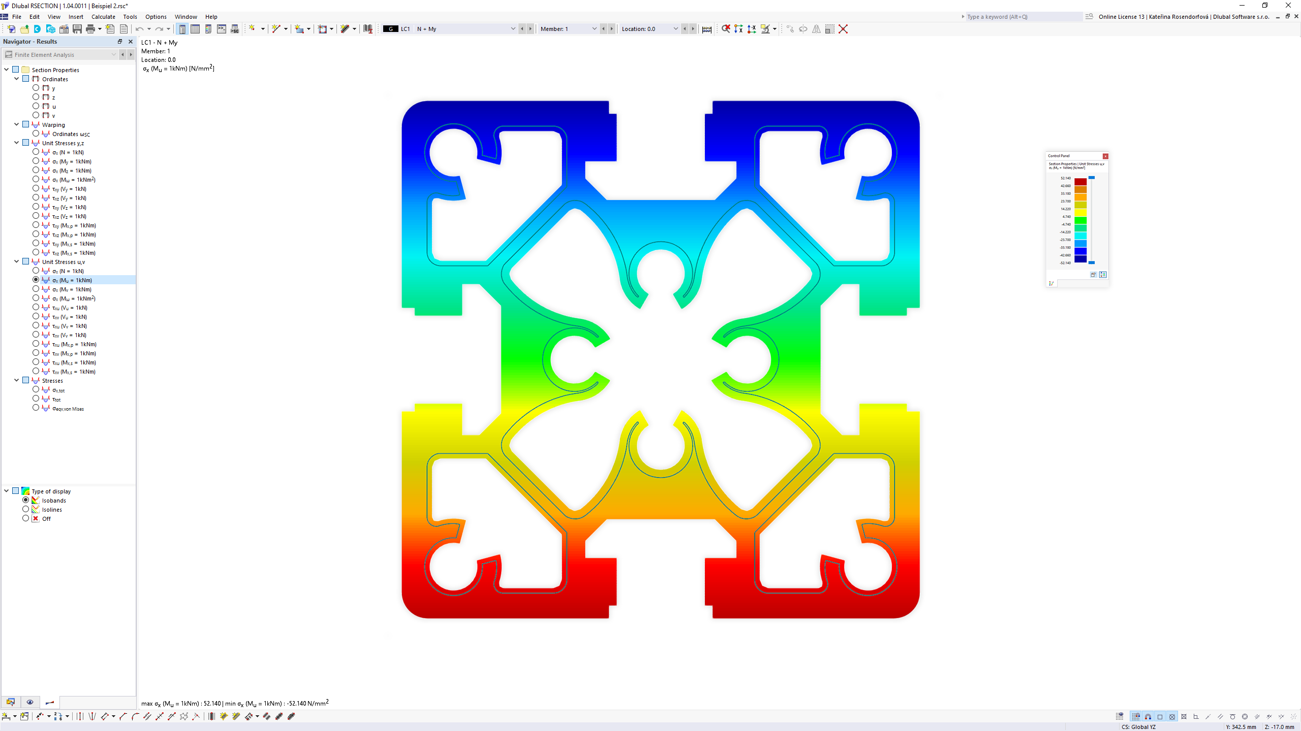Toggle the Isobands display type
This screenshot has height=731, width=1301.
[x=27, y=500]
